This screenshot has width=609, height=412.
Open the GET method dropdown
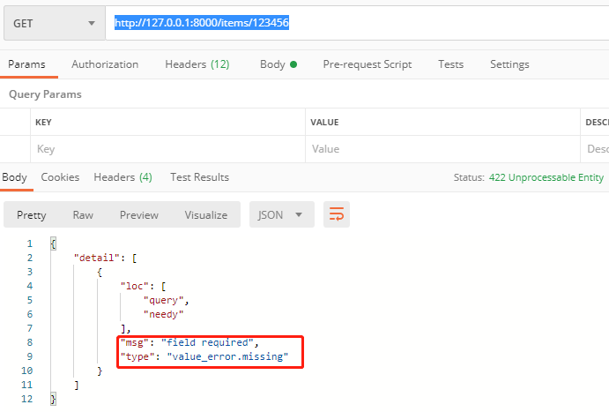pos(55,24)
